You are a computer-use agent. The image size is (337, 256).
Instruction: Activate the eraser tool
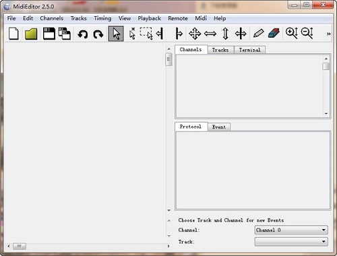tap(274, 34)
